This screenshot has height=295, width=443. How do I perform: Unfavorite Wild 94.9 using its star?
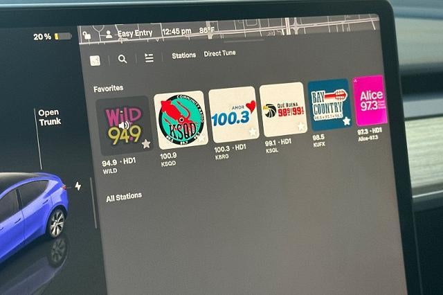point(146,144)
